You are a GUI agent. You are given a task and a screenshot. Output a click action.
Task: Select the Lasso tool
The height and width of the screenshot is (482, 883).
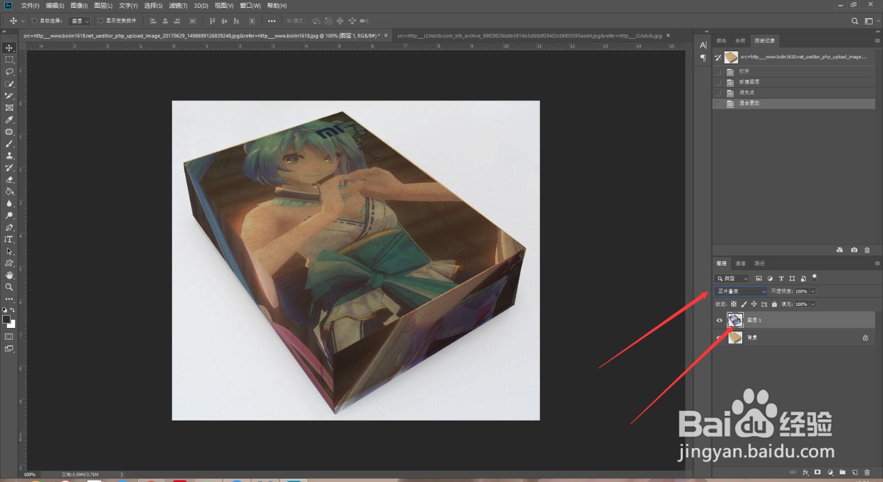point(9,72)
